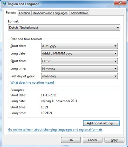Click the arrow of the maandag combo box

click(x=115, y=76)
